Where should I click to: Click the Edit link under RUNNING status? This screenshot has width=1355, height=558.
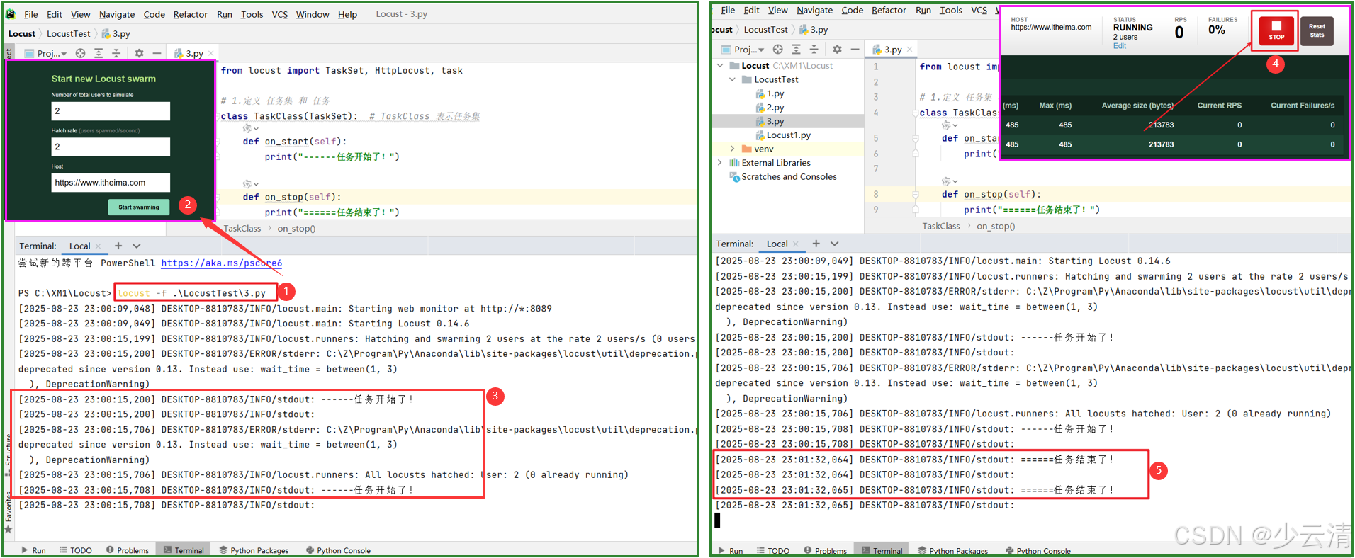coord(1119,46)
